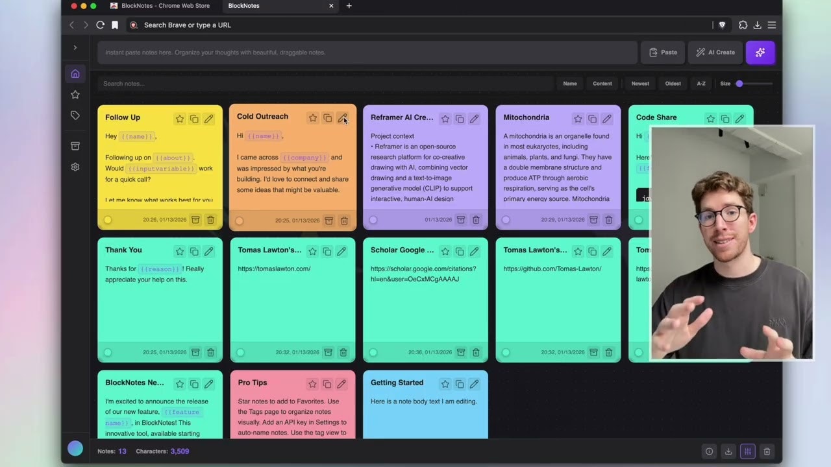The width and height of the screenshot is (831, 467).
Task: Export notes using the download icon in bottom bar
Action: 728,451
